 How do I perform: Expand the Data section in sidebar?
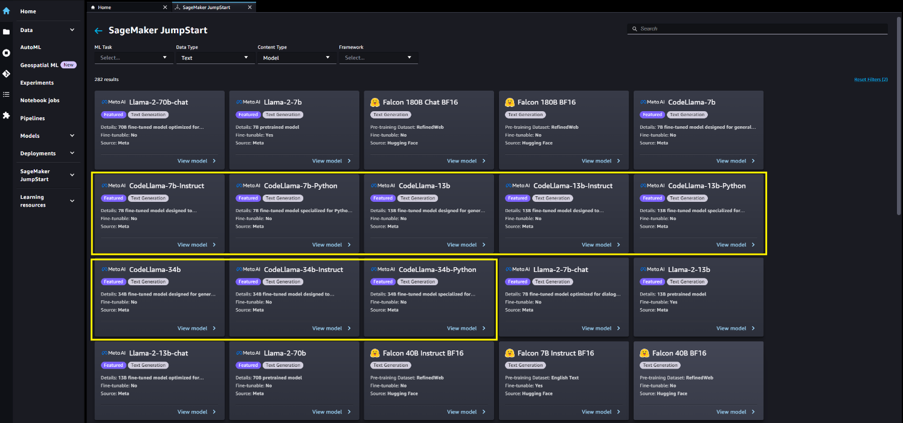coord(72,30)
